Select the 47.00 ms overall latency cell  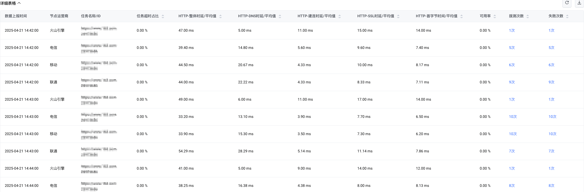[x=186, y=30]
